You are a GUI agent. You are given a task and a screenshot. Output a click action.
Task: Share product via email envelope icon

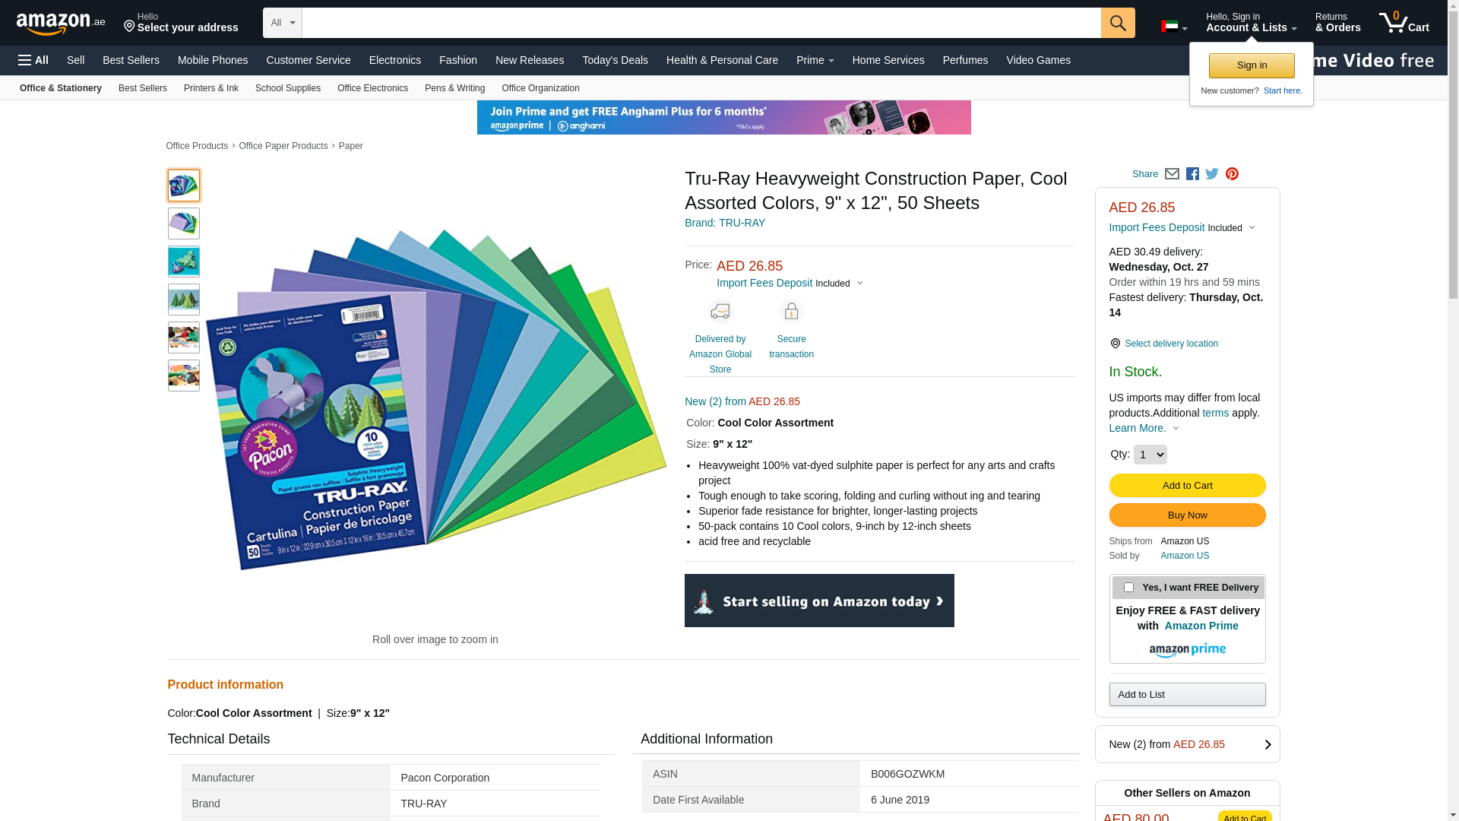click(1172, 174)
